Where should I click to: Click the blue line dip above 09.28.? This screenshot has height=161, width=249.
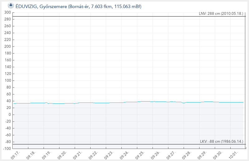[184, 103]
